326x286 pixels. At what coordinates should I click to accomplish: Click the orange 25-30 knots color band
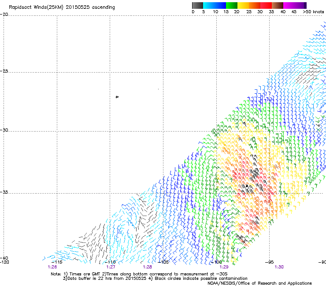(x=255, y=5)
